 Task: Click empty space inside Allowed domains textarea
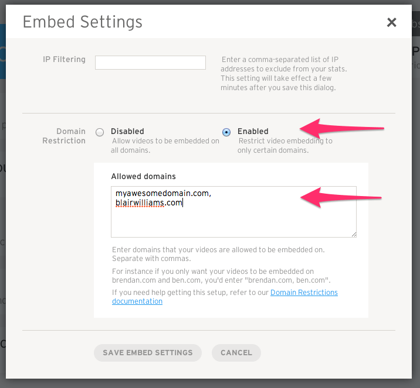point(233,222)
